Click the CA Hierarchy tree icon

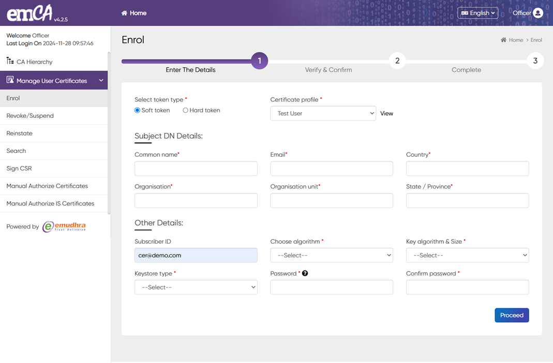10,61
